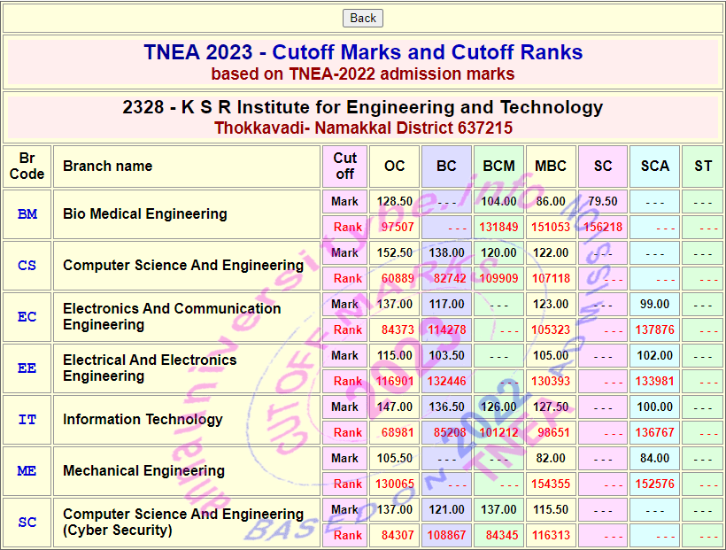The height and width of the screenshot is (550, 726).
Task: Click EE BC rank 132446
Action: point(446,382)
